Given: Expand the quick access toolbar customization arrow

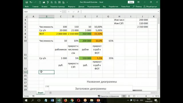Looking at the screenshot, I should coord(67,2).
